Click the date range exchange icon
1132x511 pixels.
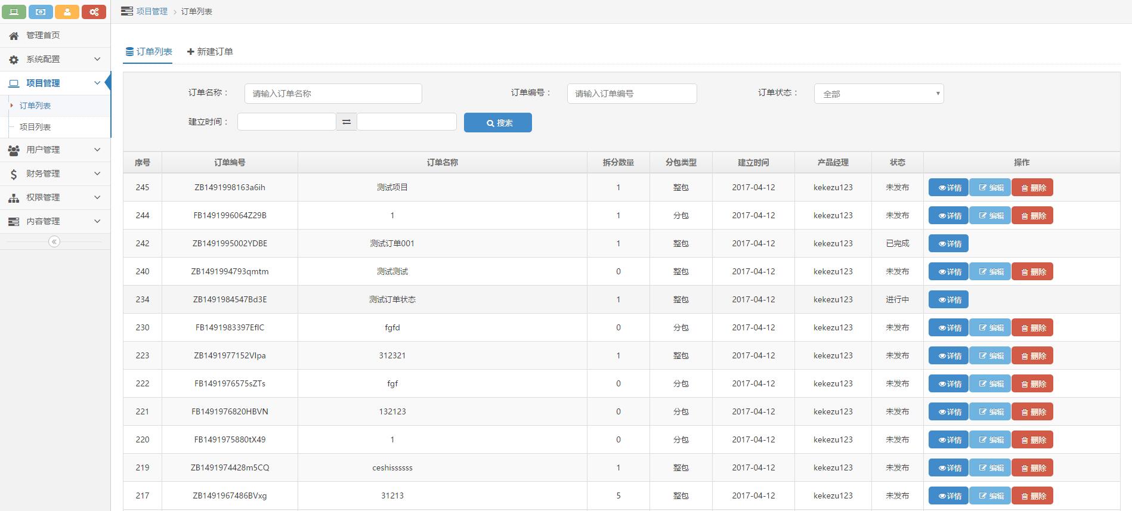347,122
